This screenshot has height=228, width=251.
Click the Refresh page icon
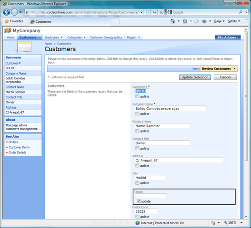(154, 12)
